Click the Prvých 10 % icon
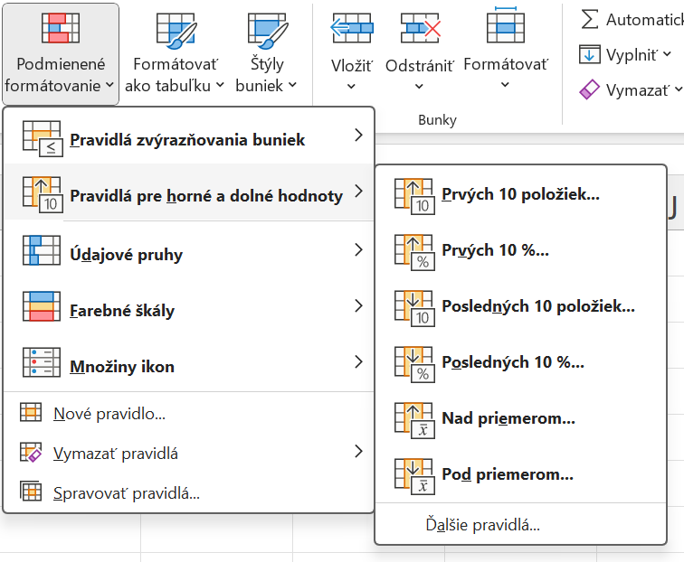The width and height of the screenshot is (684, 562). (414, 253)
